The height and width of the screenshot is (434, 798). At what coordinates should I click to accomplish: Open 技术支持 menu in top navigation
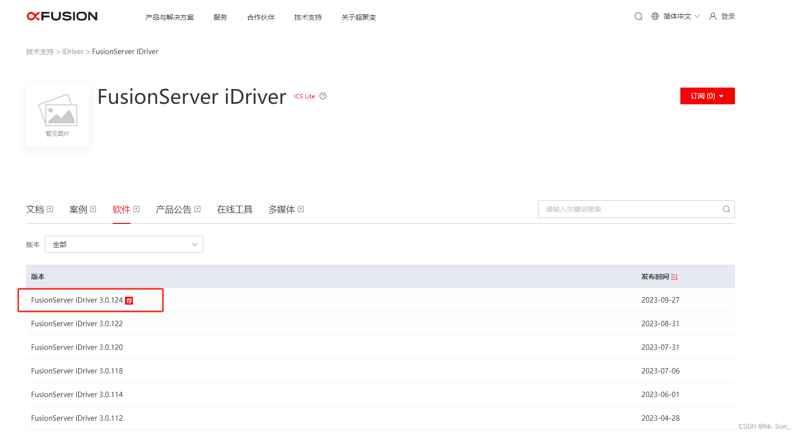pyautogui.click(x=308, y=17)
